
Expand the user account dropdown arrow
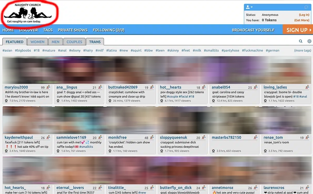coord(251,7)
